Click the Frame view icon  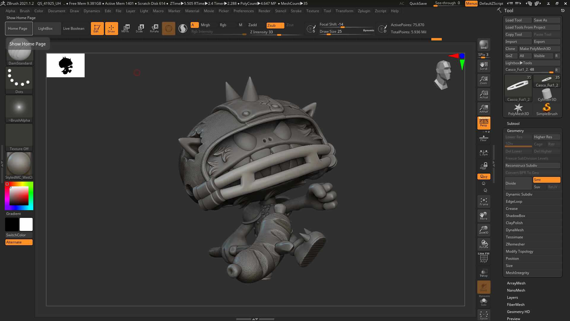(x=484, y=202)
